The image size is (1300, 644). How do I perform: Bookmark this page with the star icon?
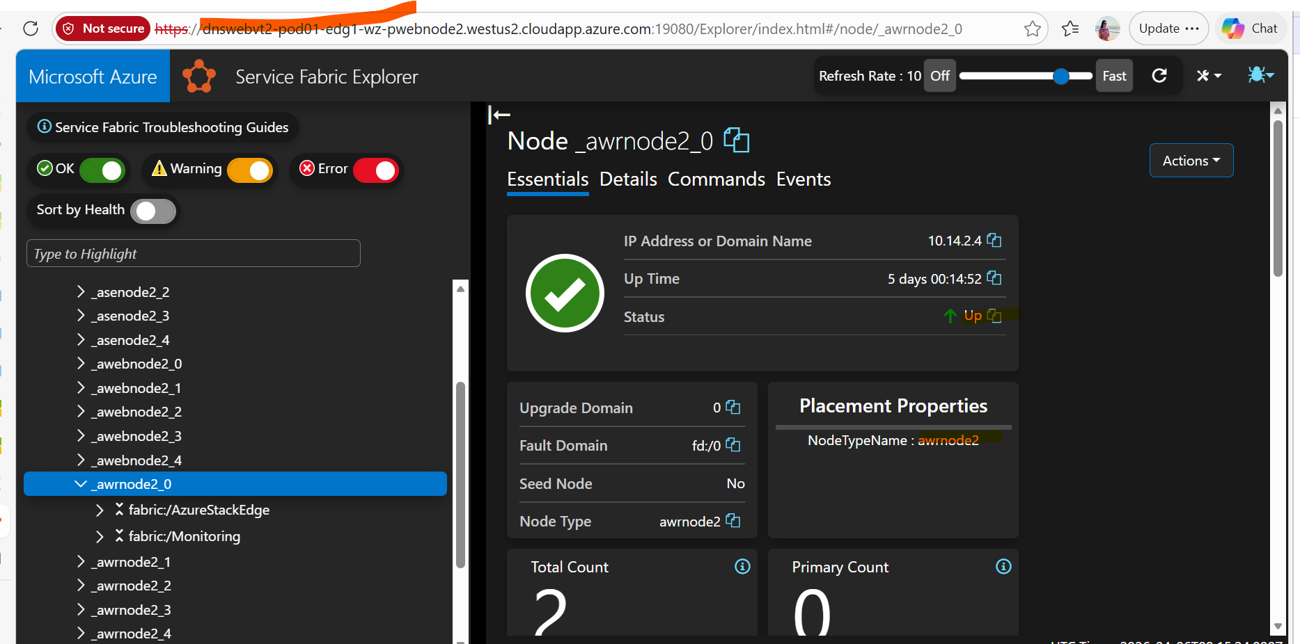tap(1033, 29)
